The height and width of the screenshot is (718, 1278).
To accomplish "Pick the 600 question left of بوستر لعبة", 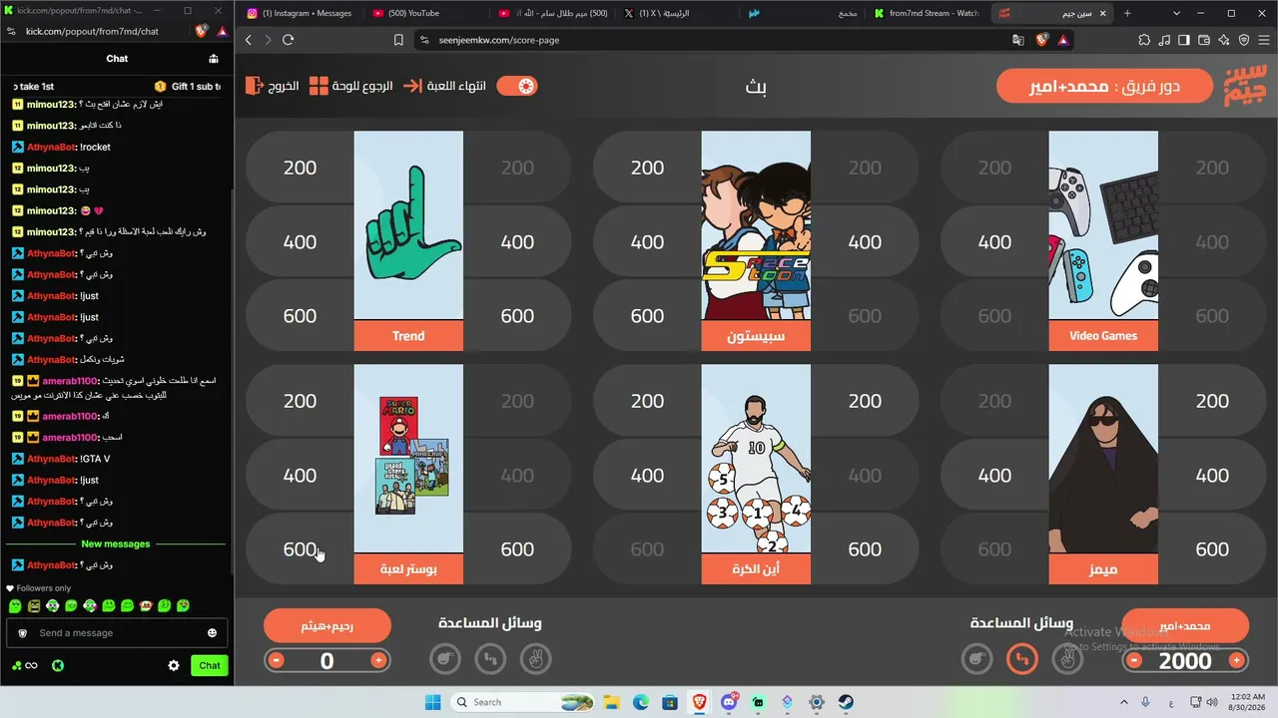I will tap(300, 549).
